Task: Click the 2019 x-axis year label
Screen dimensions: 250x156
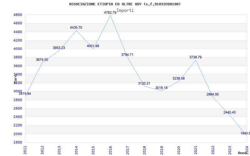Action: (162, 150)
